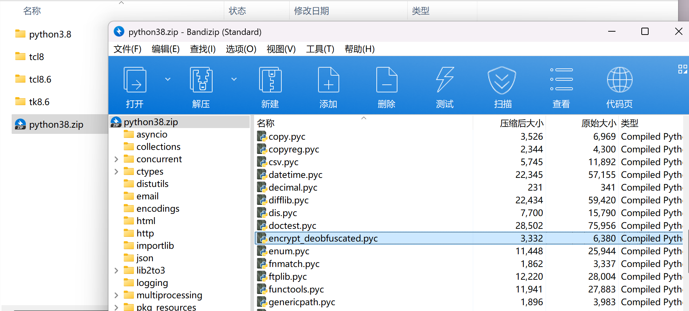Select the importlib folder in tree
Screen dimensions: 689x311
coord(155,246)
